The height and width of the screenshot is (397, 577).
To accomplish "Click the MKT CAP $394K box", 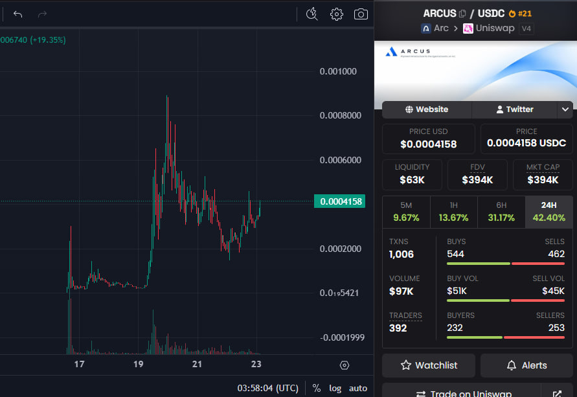I will (543, 175).
